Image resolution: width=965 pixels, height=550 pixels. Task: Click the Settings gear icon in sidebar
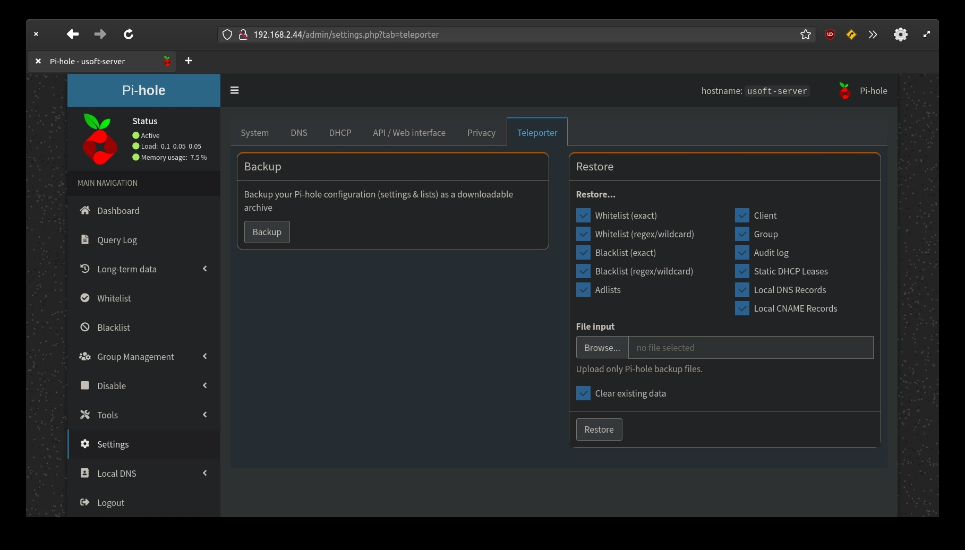(x=84, y=444)
